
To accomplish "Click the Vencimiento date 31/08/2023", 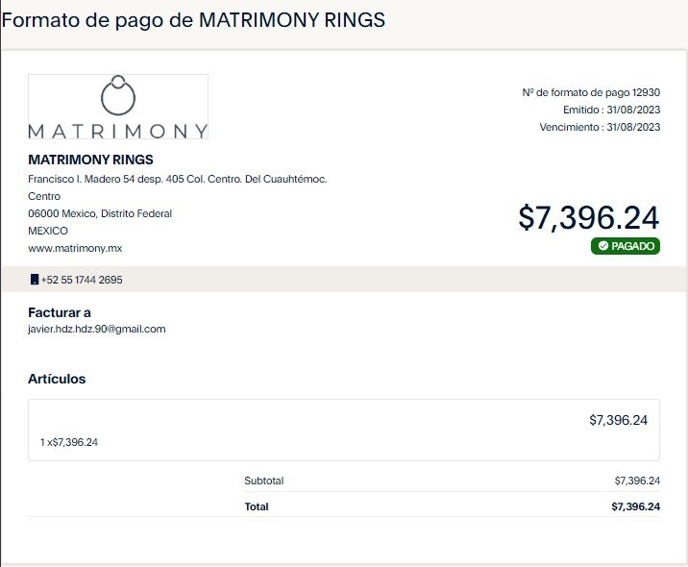I will pyautogui.click(x=633, y=127).
